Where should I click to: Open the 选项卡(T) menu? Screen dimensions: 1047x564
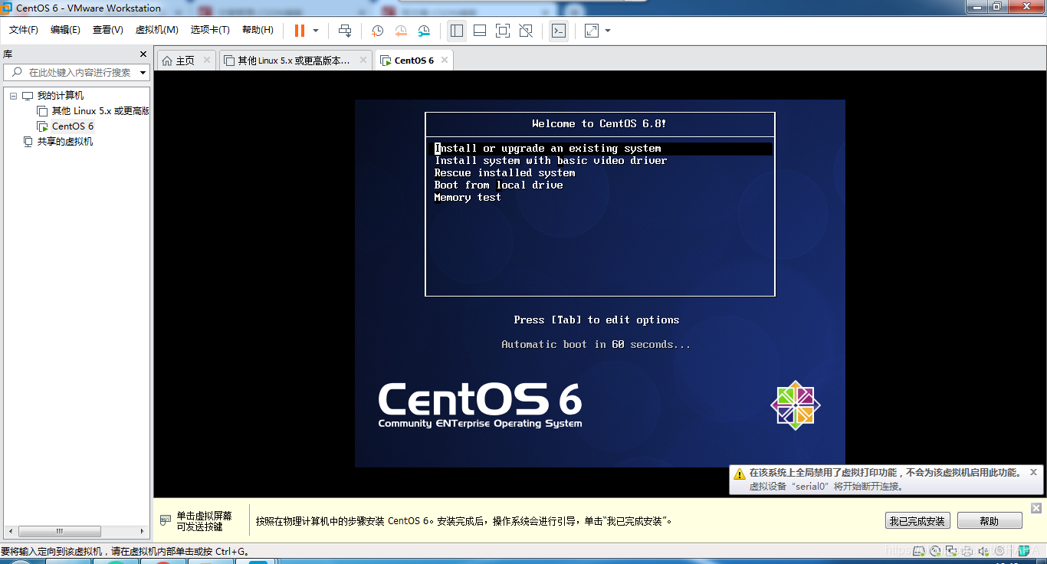[x=210, y=30]
